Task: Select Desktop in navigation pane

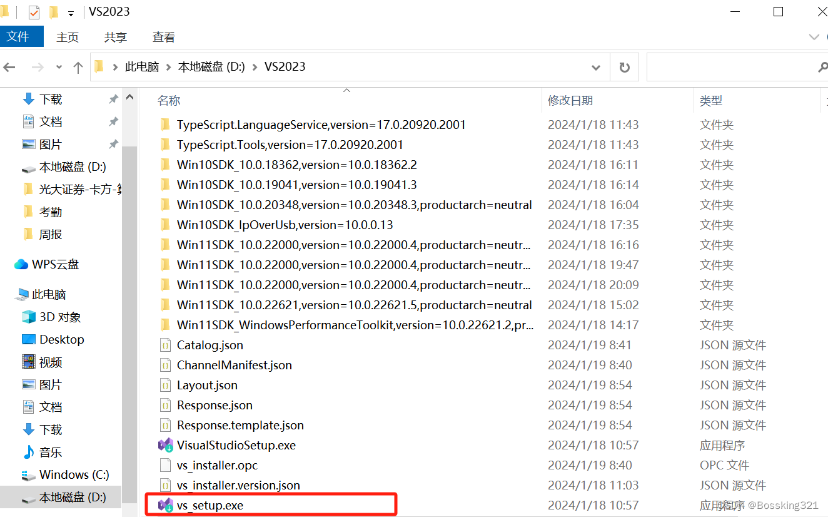Action: pos(61,339)
